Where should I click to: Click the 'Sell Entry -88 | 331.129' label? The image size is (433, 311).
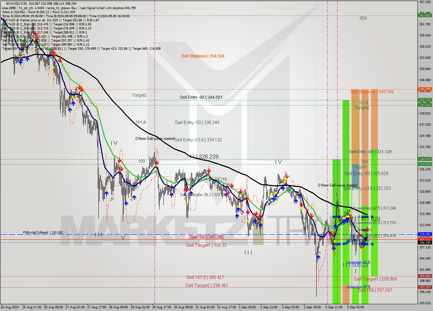[370, 152]
